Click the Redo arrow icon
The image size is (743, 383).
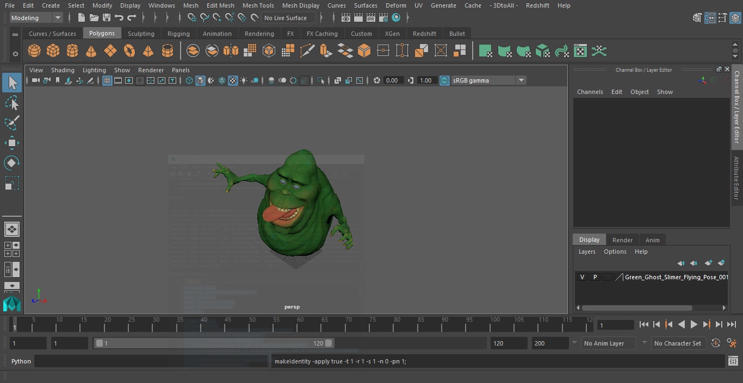(132, 18)
